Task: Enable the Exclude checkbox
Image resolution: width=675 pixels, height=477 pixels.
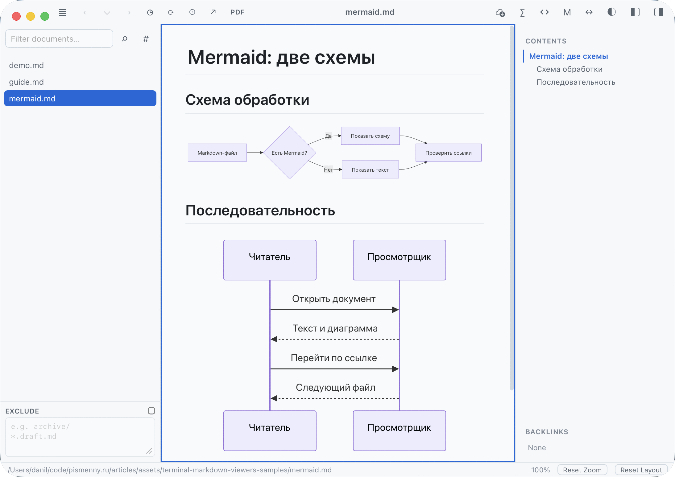Action: (x=151, y=411)
